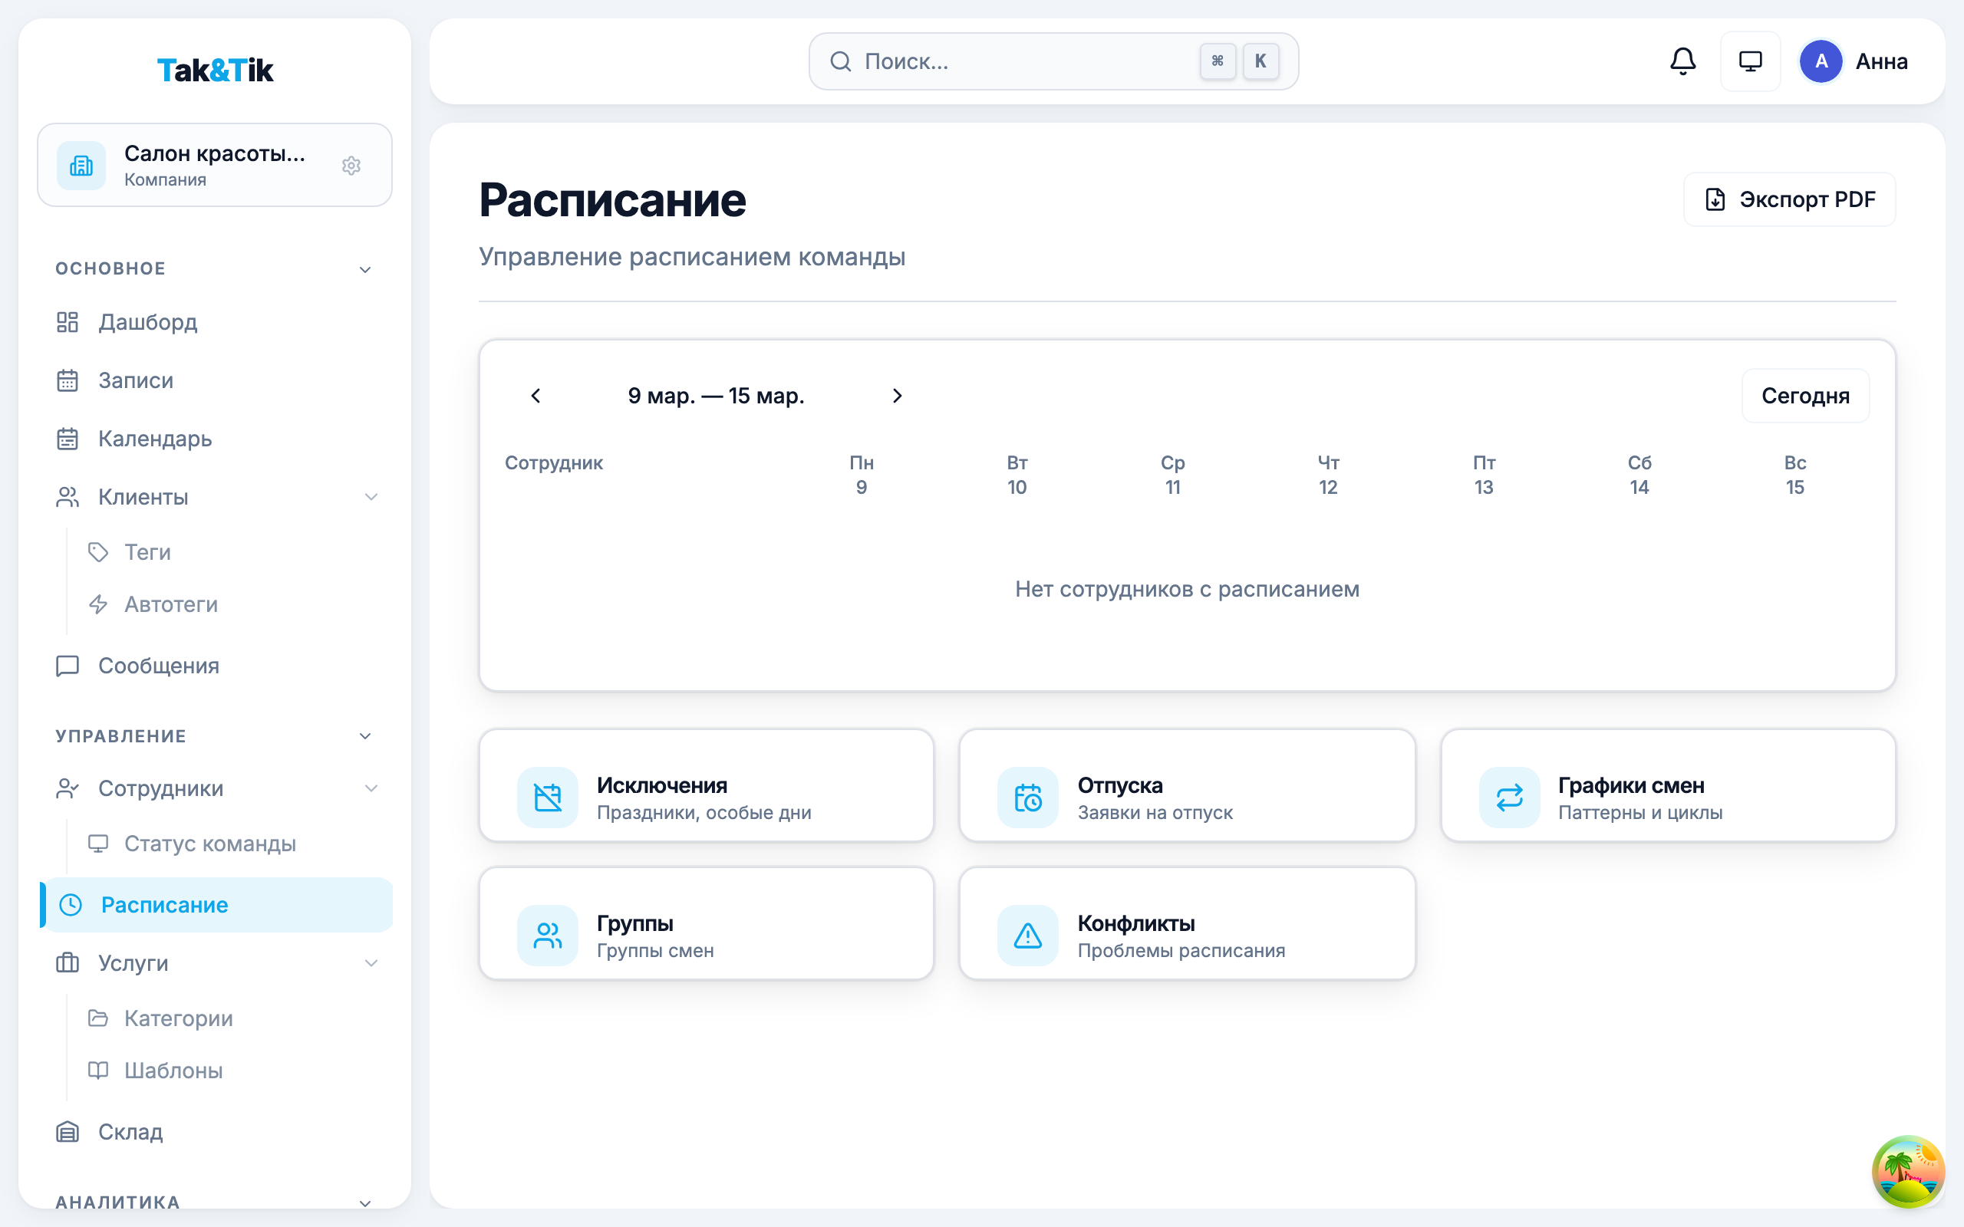Click the Теги tag icon
The width and height of the screenshot is (1964, 1227).
point(98,552)
